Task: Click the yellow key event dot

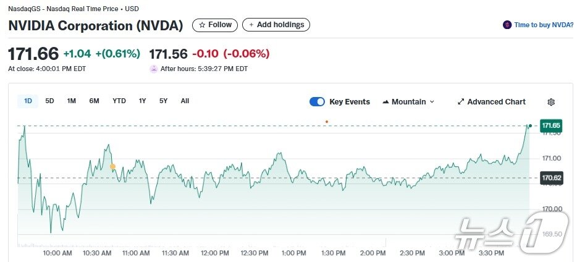Action: point(112,167)
